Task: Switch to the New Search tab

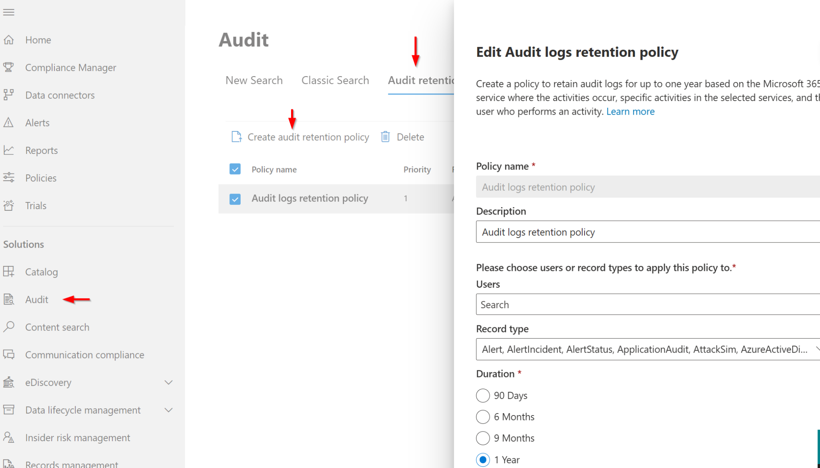Action: pyautogui.click(x=254, y=80)
